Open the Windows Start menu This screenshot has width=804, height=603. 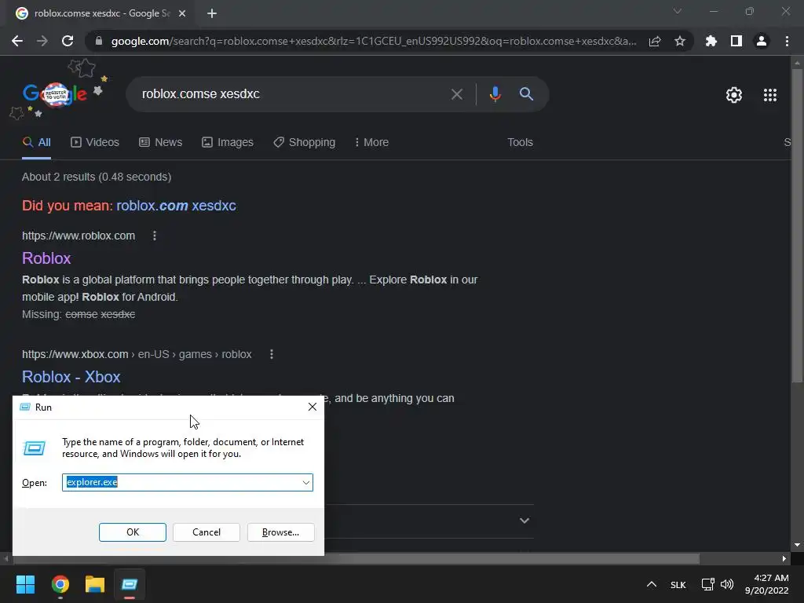pyautogui.click(x=25, y=584)
